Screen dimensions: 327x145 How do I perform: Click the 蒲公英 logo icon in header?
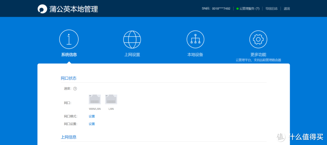point(42,9)
